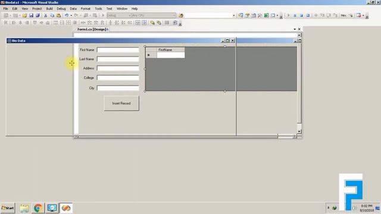The image size is (381, 214).
Task: Click the Address text box
Action: coord(118,68)
